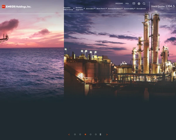
Task: Expand the Sustainability menu
Action: point(129,9)
